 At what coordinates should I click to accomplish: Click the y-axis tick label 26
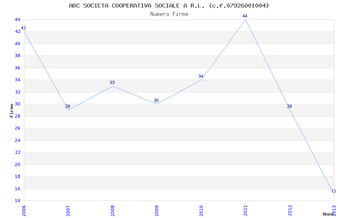point(17,128)
